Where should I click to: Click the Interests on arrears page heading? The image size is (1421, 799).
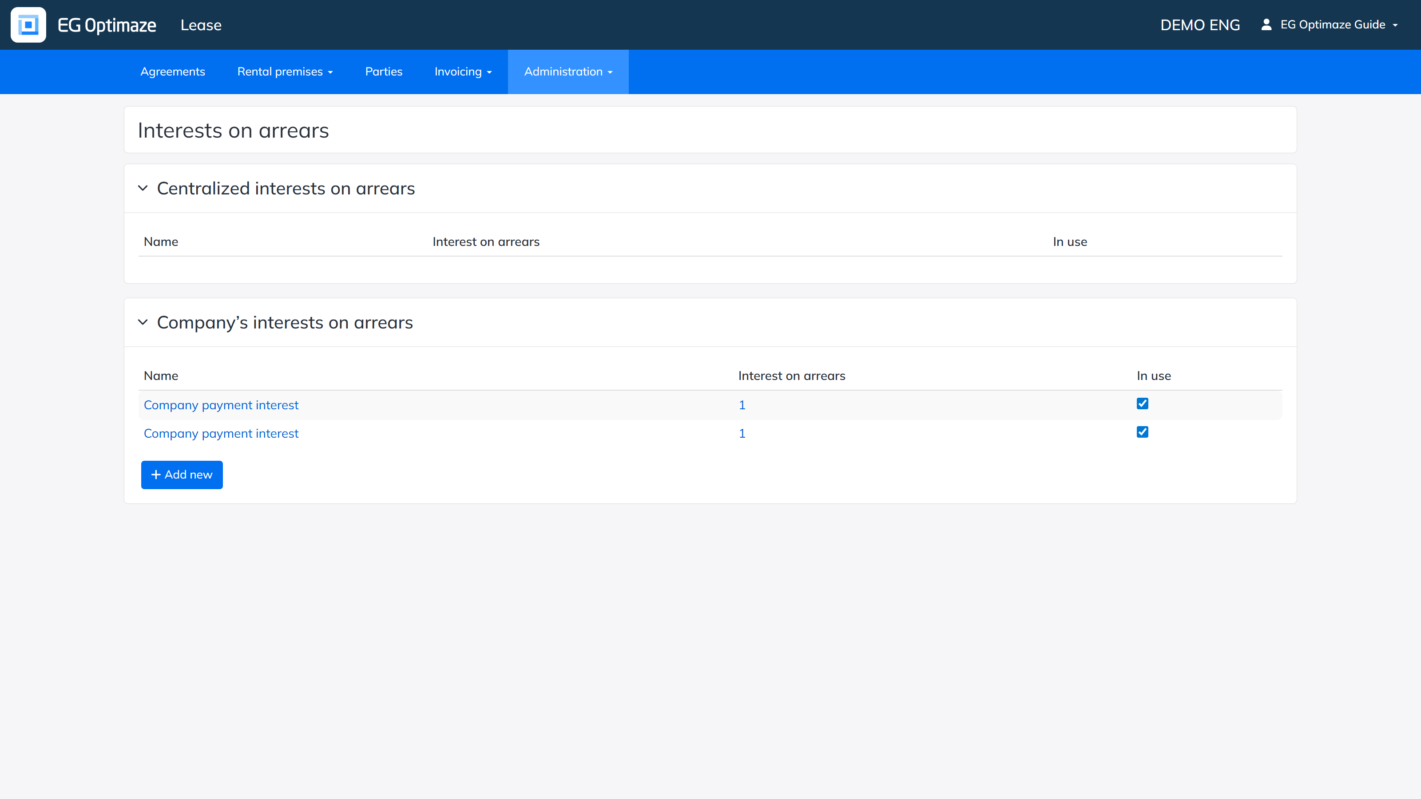(233, 131)
